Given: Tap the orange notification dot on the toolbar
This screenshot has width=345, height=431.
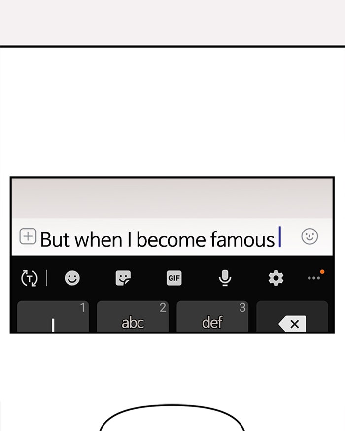Looking at the screenshot, I should pyautogui.click(x=322, y=272).
